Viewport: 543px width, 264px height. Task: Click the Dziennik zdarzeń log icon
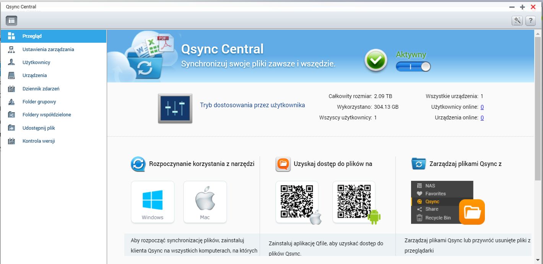point(11,89)
